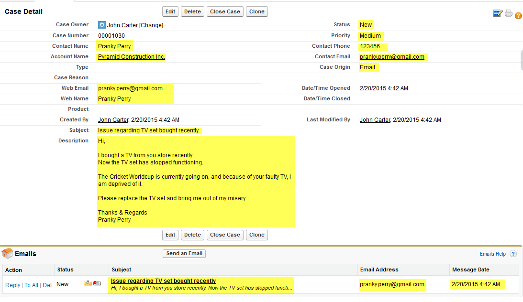Click the edit page layout icon
The height and width of the screenshot is (302, 523).
pyautogui.click(x=498, y=13)
